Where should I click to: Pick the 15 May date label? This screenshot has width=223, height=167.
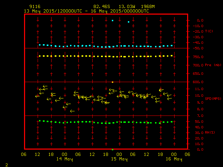point(119,159)
